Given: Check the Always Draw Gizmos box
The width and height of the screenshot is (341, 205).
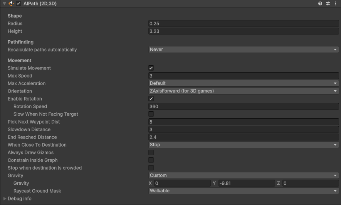Looking at the screenshot, I should (151, 152).
